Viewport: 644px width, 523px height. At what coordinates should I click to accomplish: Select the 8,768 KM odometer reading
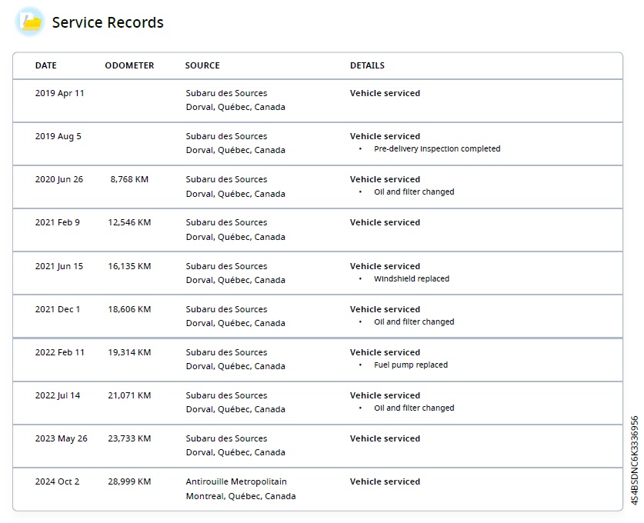point(129,179)
